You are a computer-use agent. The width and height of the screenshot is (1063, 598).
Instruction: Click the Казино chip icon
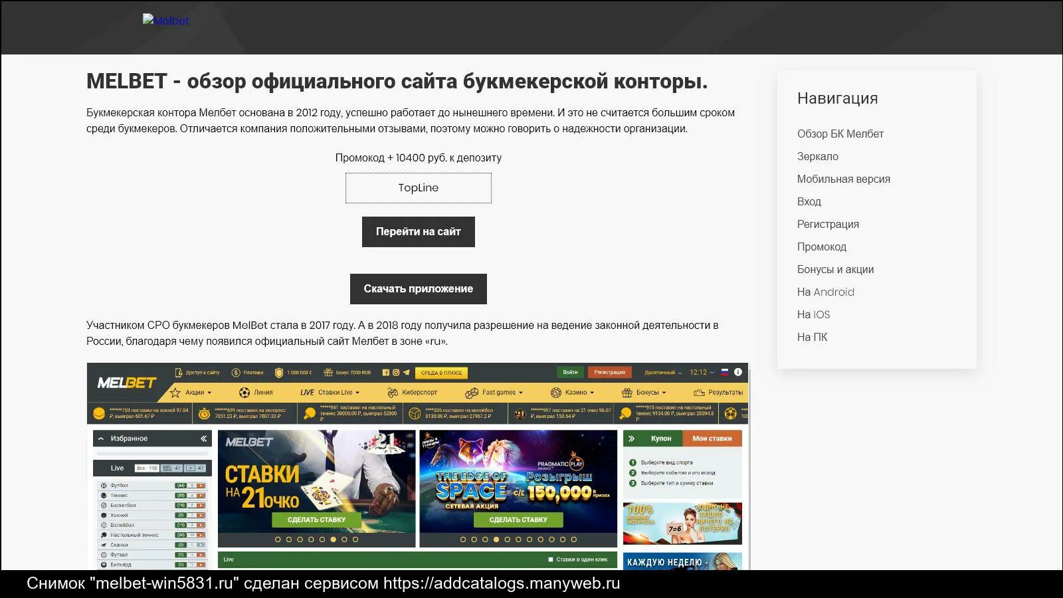[x=556, y=393]
